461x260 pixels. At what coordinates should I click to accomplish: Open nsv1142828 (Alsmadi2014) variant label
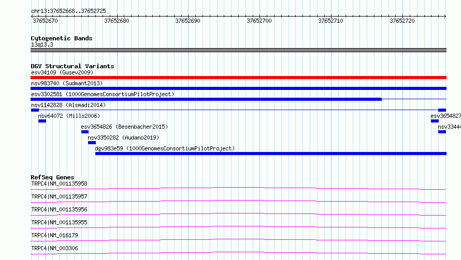pos(68,105)
